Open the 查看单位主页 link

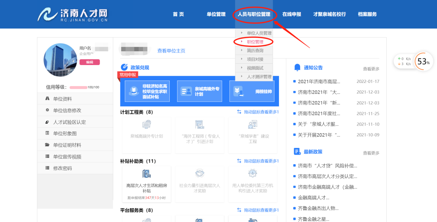[x=171, y=51]
